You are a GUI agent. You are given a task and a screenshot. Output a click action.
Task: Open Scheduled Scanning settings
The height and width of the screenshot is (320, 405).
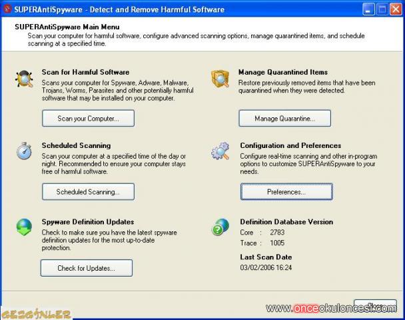click(x=88, y=192)
